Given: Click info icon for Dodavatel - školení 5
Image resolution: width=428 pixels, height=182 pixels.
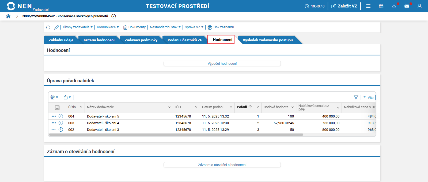Looking at the screenshot, I should point(61,116).
